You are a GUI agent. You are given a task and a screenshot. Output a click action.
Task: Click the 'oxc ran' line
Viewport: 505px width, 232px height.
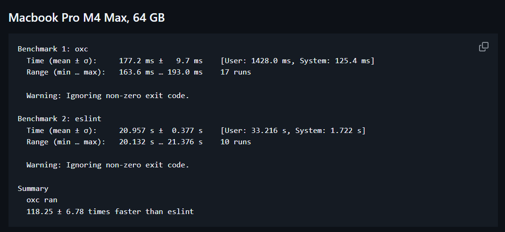click(42, 200)
